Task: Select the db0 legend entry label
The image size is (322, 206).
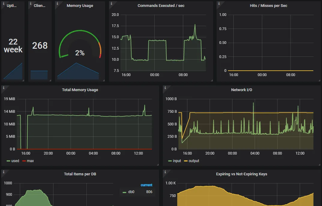Action: 131,192
